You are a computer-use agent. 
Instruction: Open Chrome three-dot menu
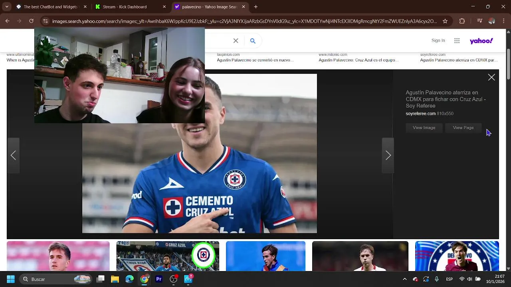[503, 21]
